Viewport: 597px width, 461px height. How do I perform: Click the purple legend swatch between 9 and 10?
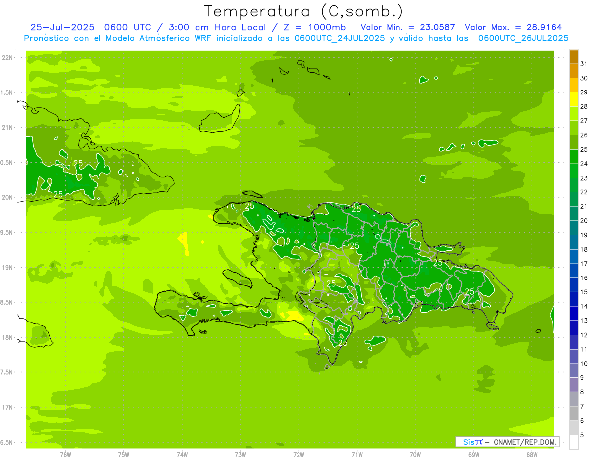coord(574,370)
